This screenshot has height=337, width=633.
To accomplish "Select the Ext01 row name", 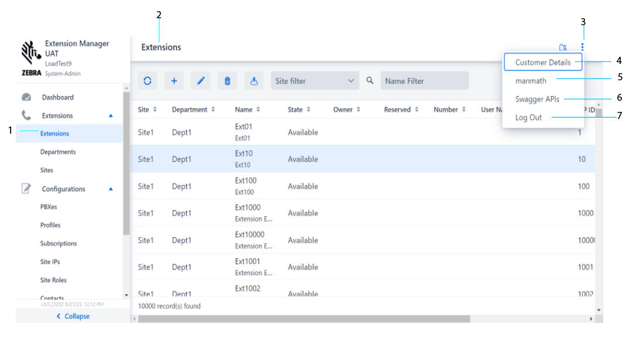I will pos(244,127).
